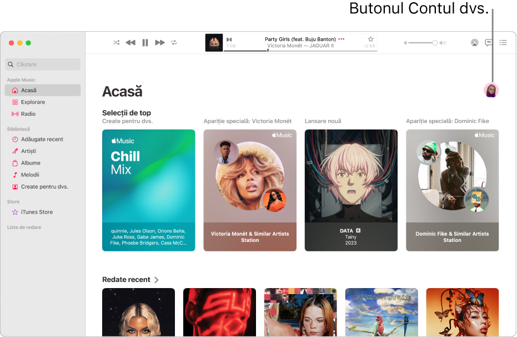The width and height of the screenshot is (517, 337).
Task: Expand the Liste de redare section
Action: point(24,227)
